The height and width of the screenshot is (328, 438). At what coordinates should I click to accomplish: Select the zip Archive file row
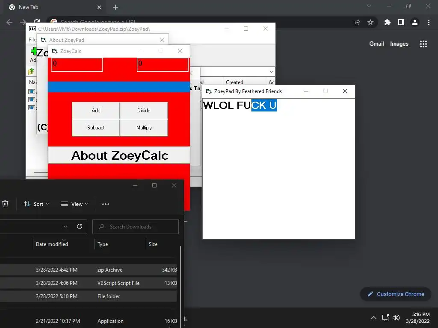click(x=88, y=270)
